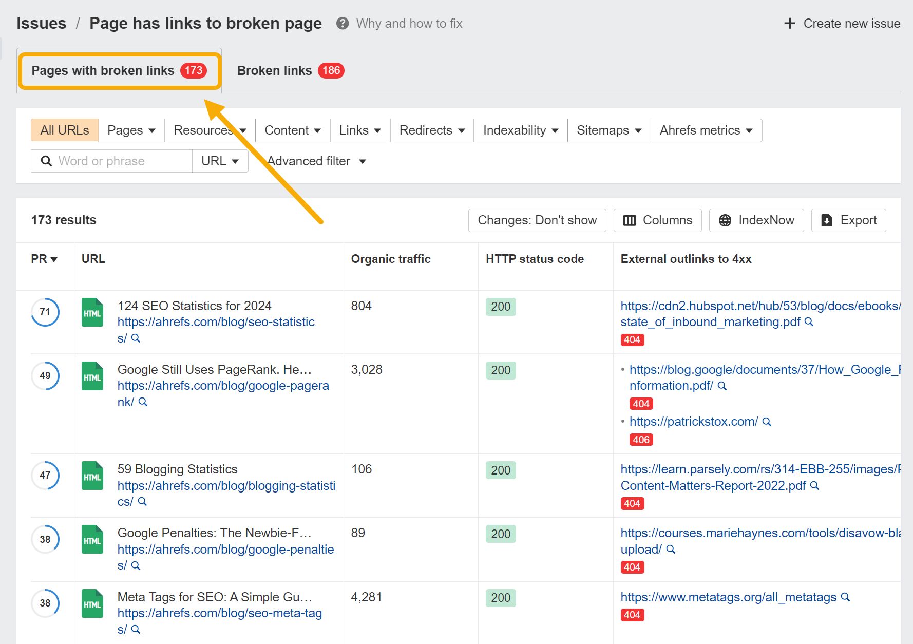The height and width of the screenshot is (644, 913).
Task: Open the Issues breadcrumb link
Action: [x=42, y=23]
